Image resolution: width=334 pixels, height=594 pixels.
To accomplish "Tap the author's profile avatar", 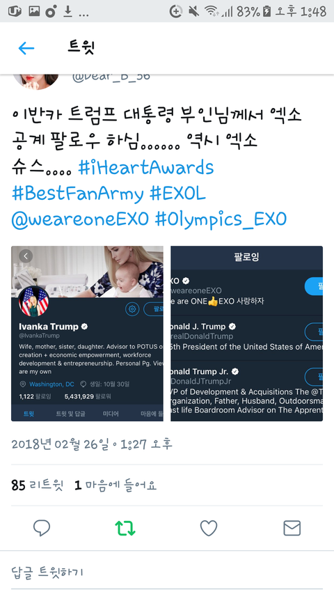I will [x=36, y=80].
